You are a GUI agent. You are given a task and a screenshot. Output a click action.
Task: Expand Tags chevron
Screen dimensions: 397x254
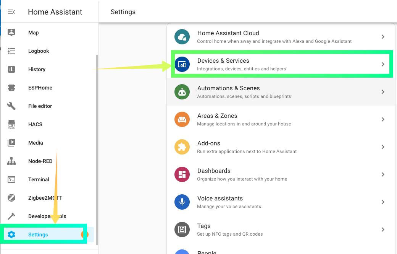coord(383,230)
